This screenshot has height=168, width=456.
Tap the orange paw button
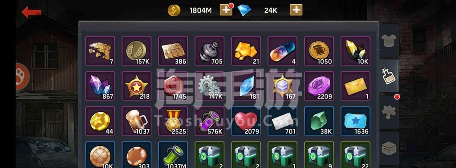[22, 76]
